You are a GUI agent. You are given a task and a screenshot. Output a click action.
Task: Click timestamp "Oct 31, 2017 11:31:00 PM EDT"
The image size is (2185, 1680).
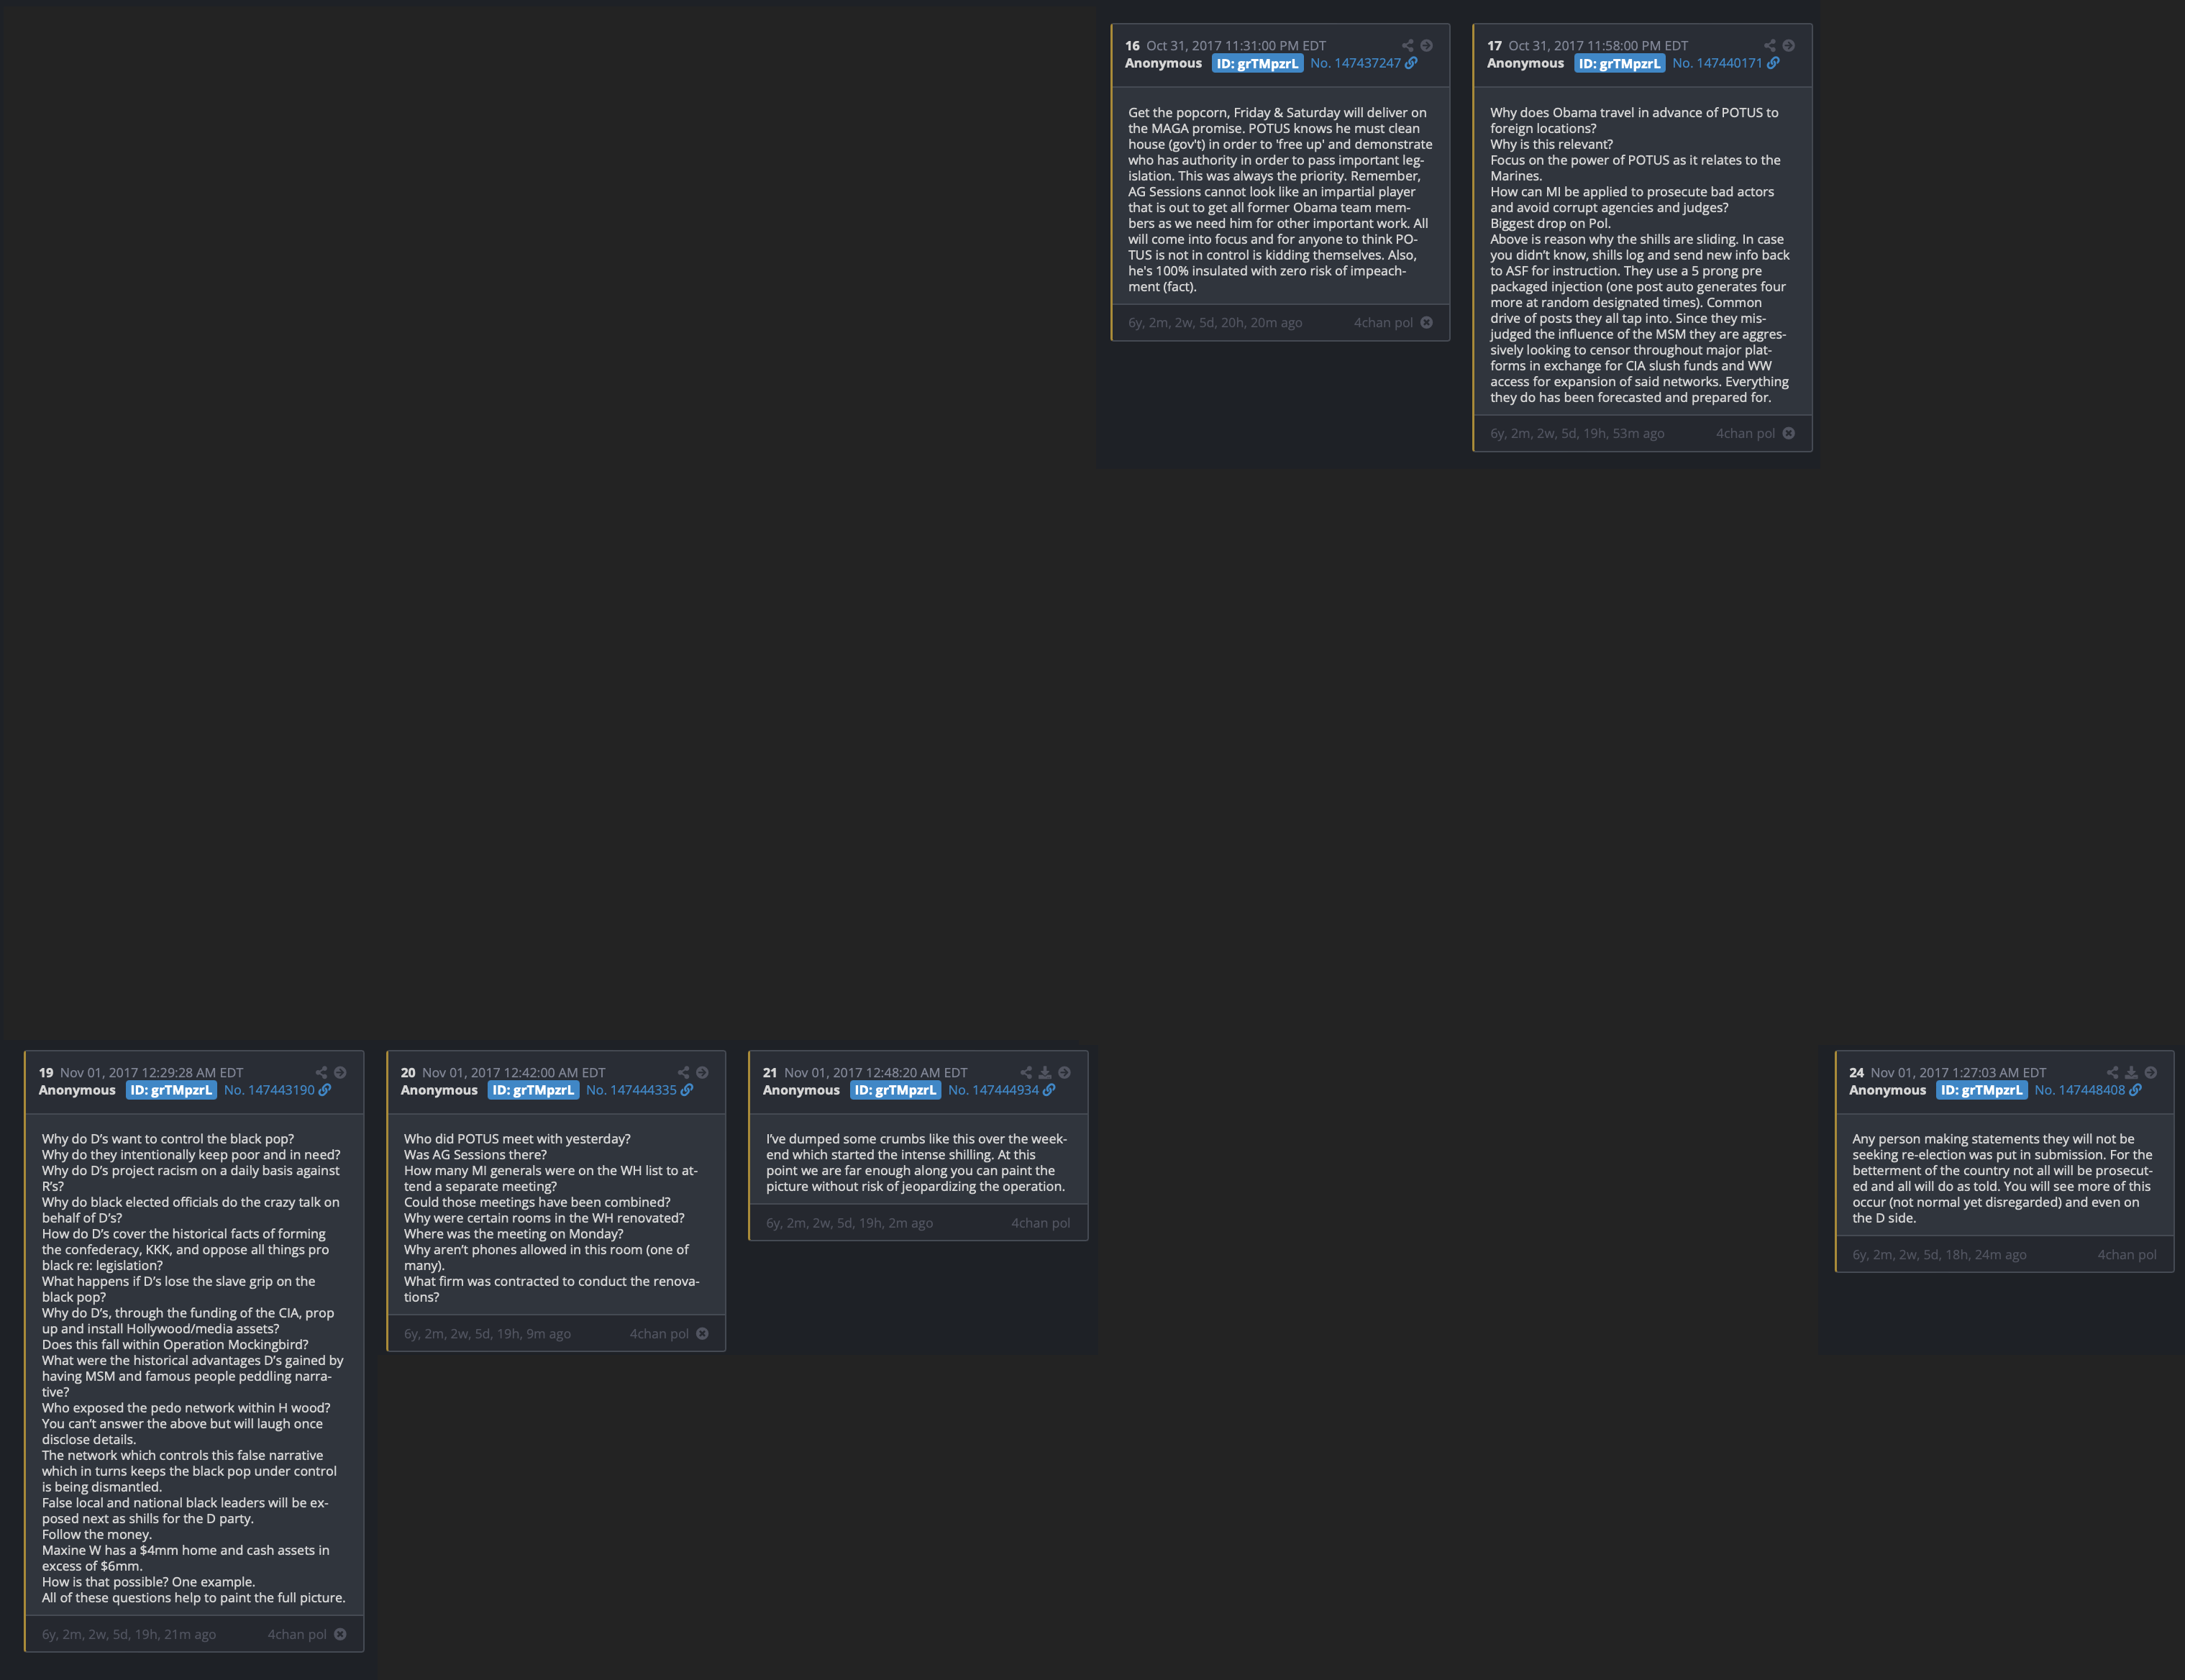click(x=1236, y=46)
